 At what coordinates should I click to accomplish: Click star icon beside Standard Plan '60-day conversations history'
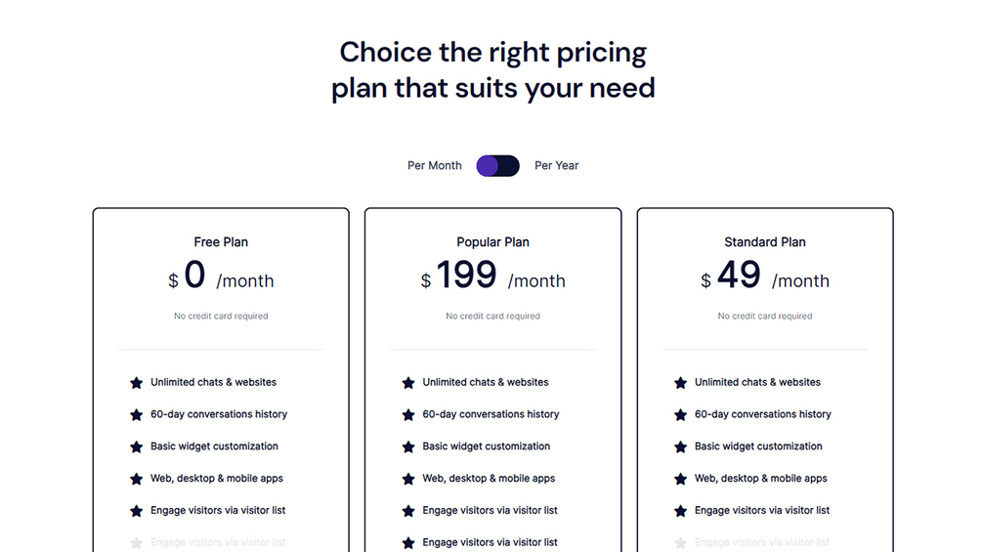point(681,415)
